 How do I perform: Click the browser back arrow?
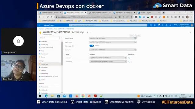(40, 17)
